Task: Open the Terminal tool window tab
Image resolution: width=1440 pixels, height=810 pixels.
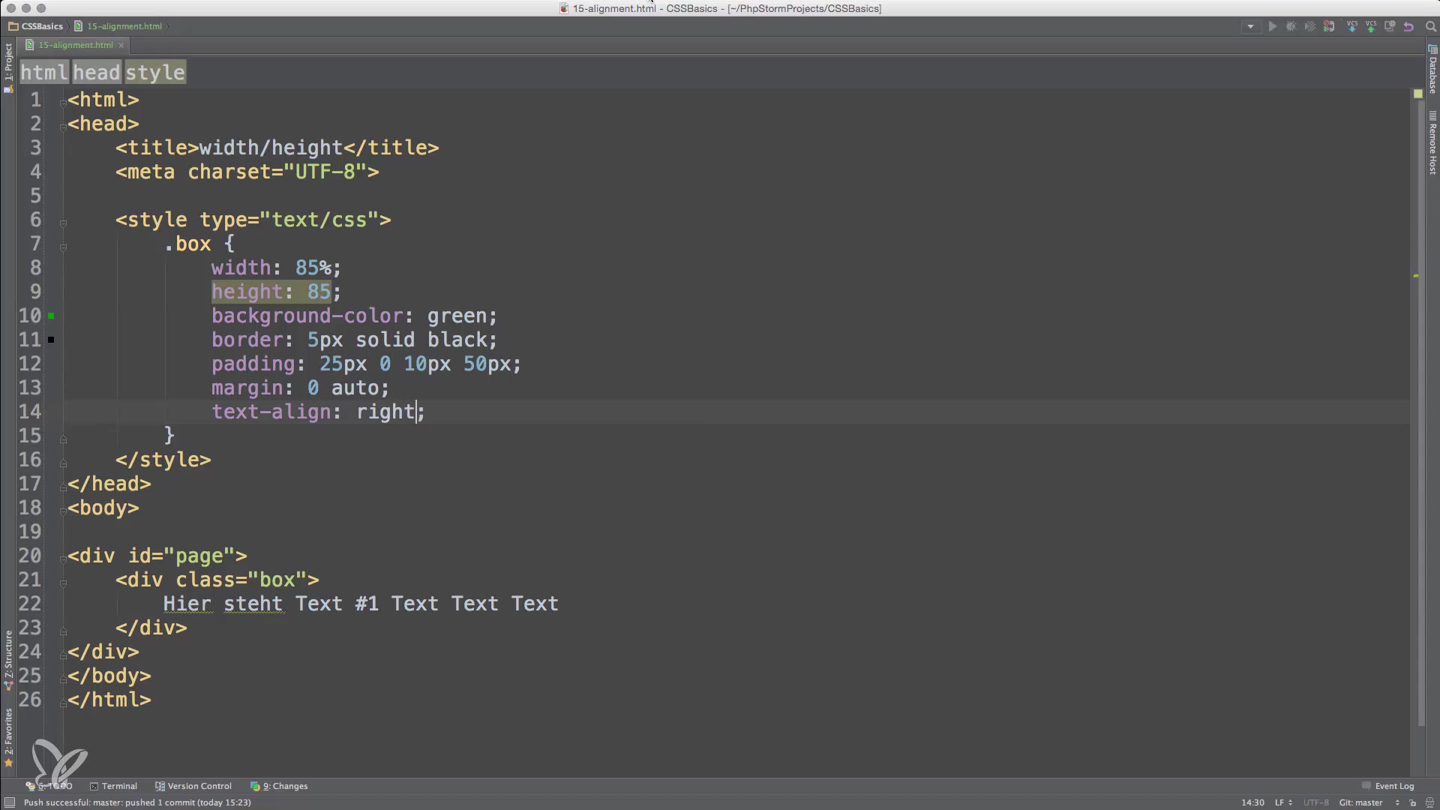Action: (x=113, y=786)
